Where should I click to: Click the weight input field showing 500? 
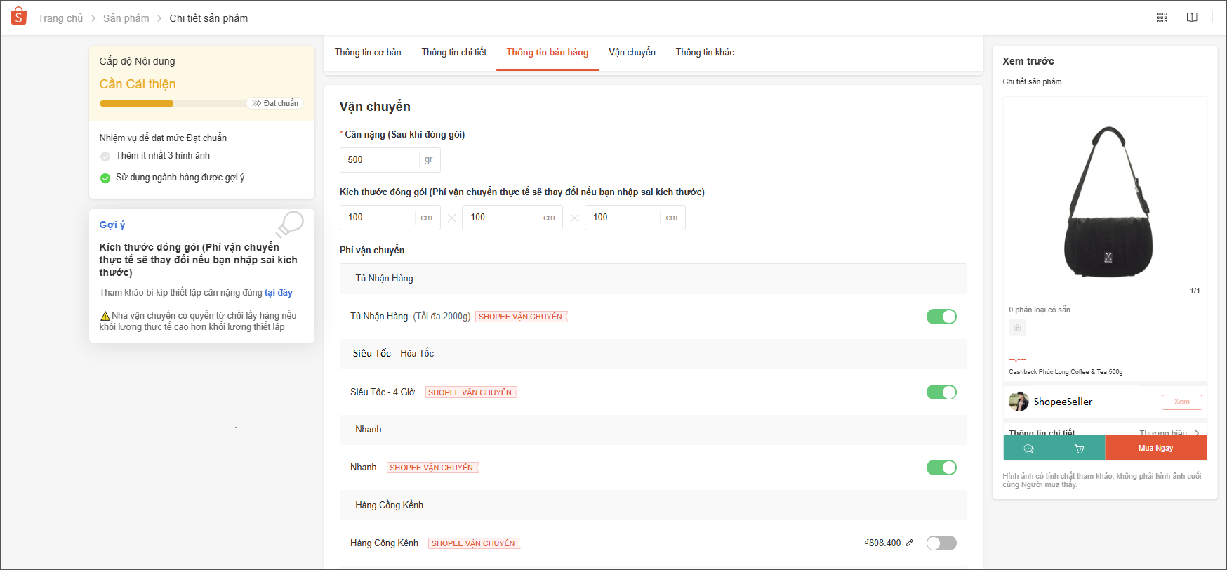(381, 160)
